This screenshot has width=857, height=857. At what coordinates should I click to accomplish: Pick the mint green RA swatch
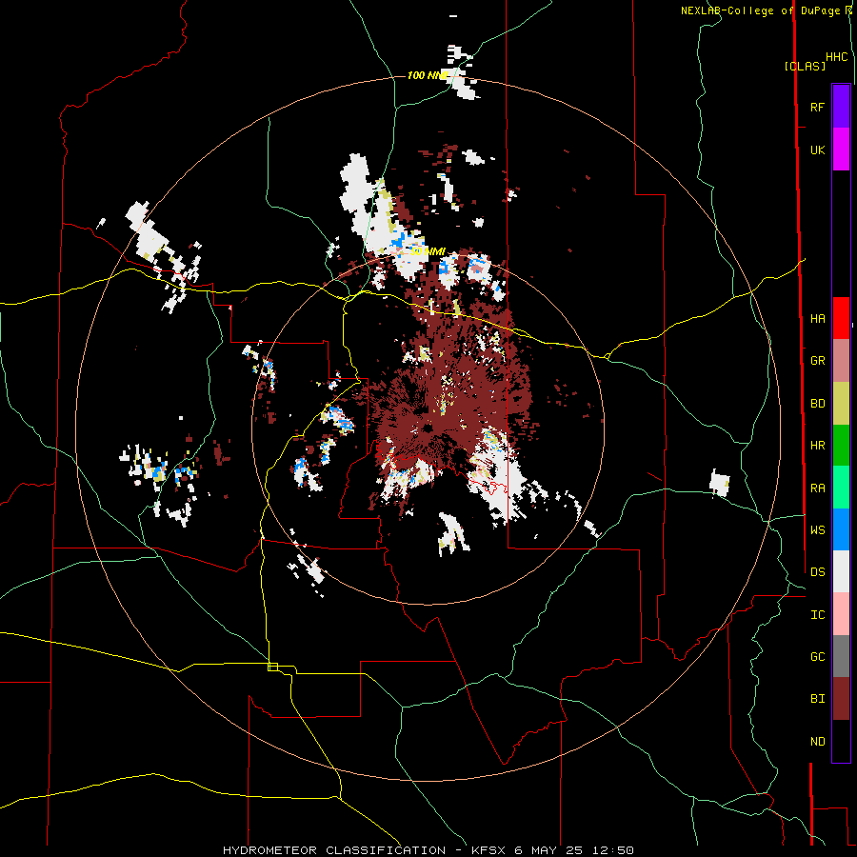(841, 488)
